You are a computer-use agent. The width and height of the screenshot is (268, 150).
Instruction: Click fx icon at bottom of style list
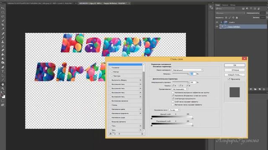click(x=111, y=134)
